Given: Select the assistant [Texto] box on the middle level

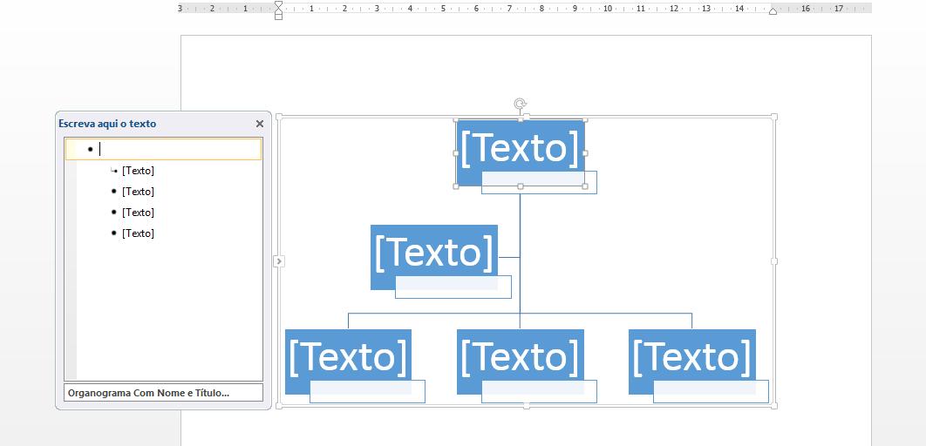Looking at the screenshot, I should coord(433,251).
